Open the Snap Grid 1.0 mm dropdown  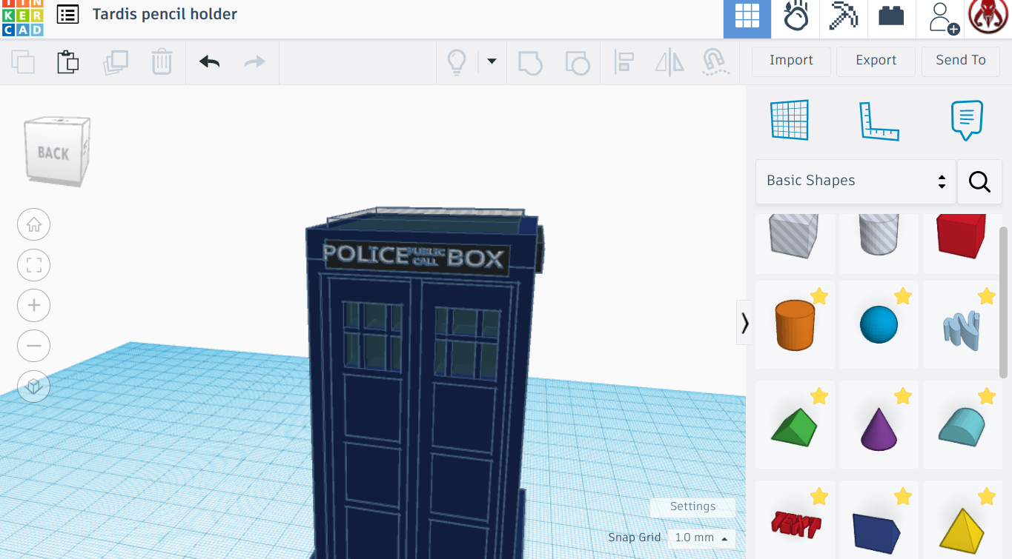[x=701, y=538]
